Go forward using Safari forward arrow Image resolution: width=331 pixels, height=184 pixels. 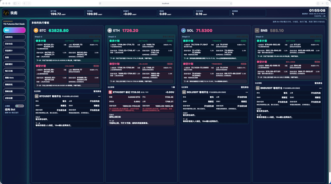point(29,3)
